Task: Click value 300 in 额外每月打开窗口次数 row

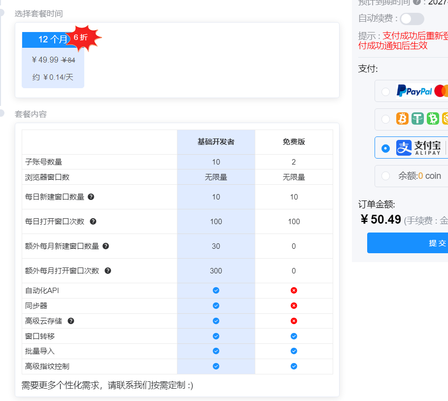Action: coord(216,271)
